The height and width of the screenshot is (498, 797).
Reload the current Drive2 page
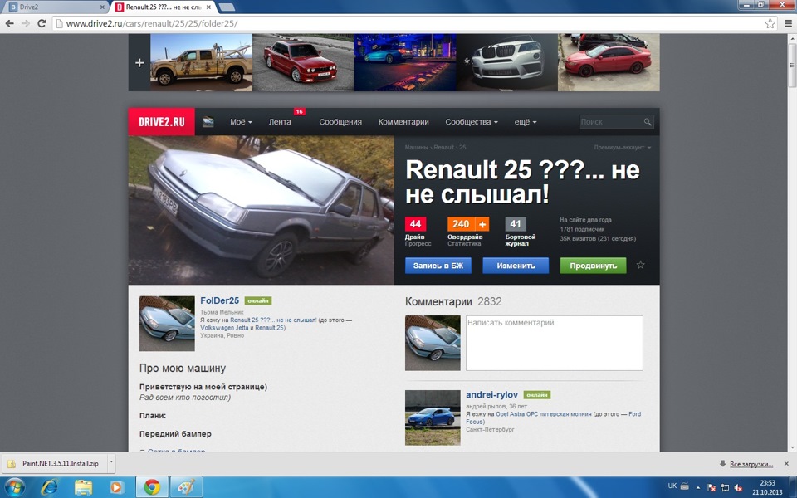pyautogui.click(x=42, y=23)
